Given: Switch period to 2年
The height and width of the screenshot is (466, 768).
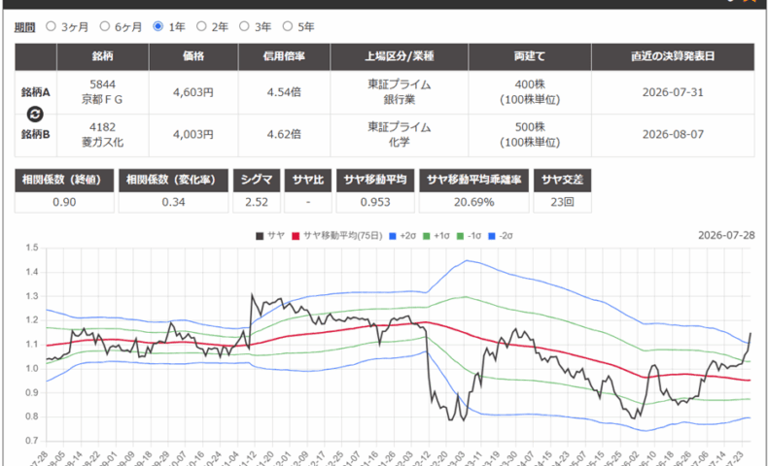Looking at the screenshot, I should 201,26.
